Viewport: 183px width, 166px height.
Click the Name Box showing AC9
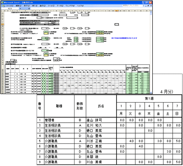coord(10,9)
